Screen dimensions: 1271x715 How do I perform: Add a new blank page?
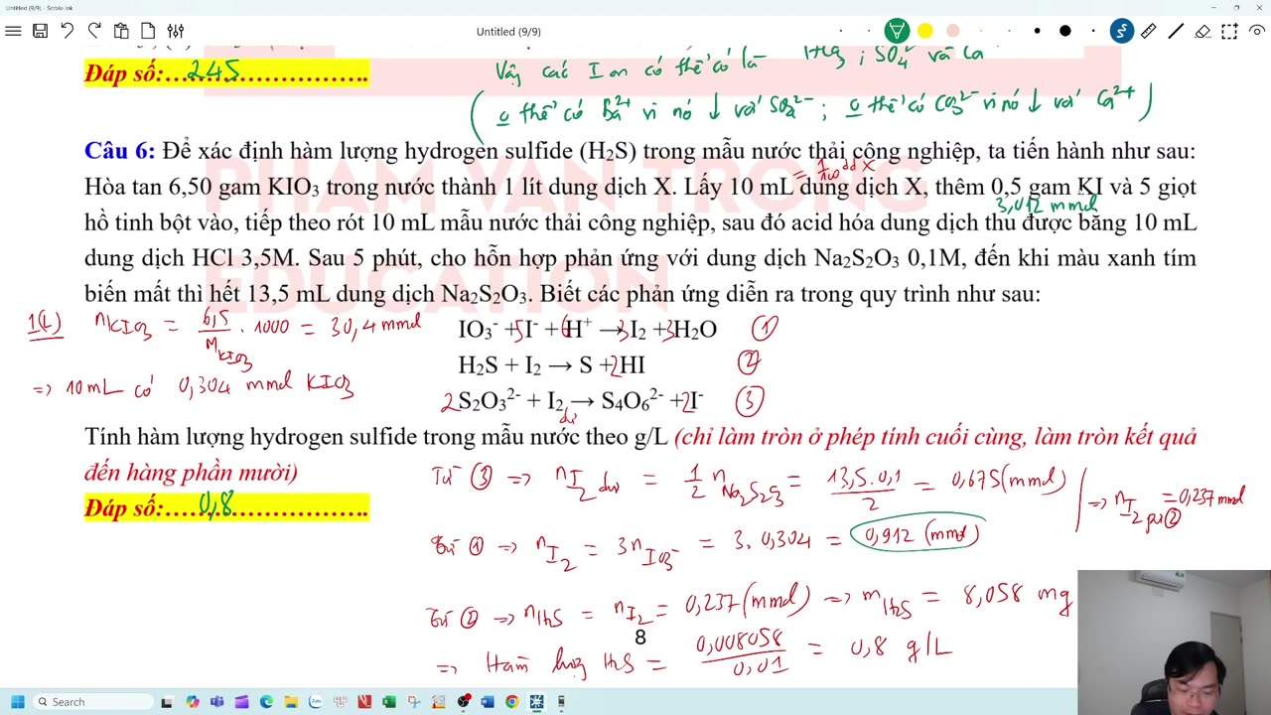[x=148, y=31]
